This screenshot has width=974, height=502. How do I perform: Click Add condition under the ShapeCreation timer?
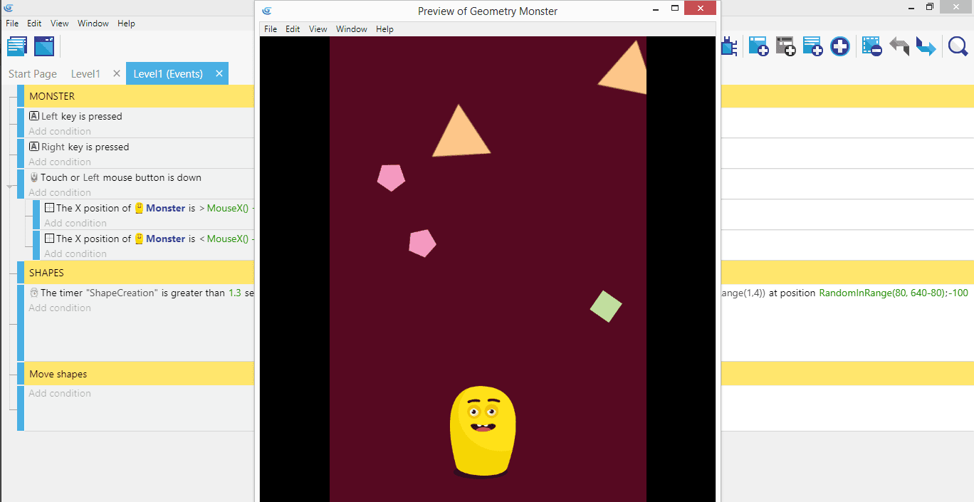click(60, 308)
